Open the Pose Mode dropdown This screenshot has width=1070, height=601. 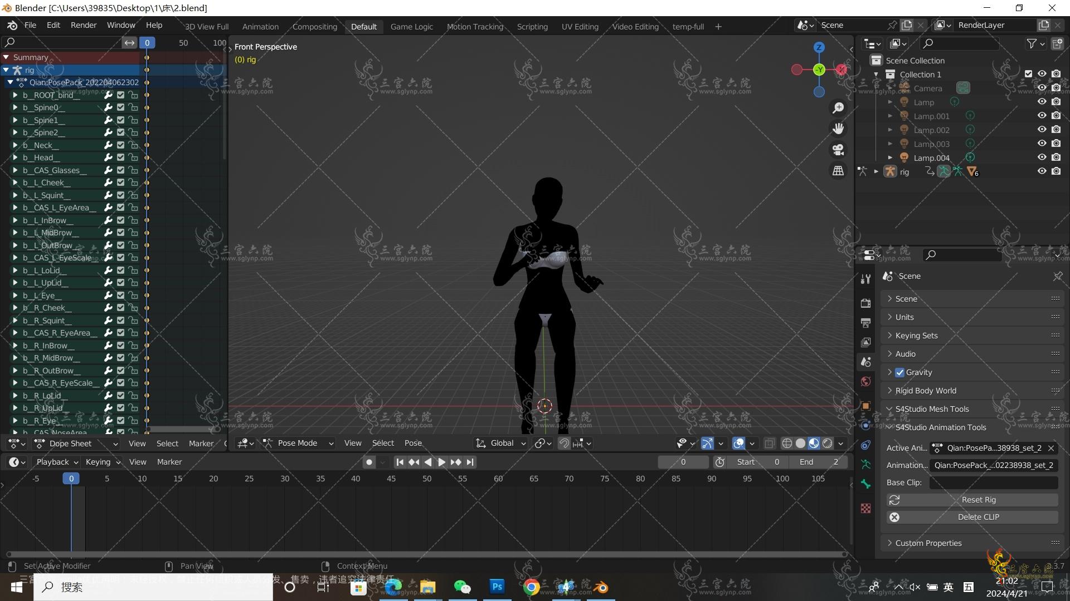(298, 444)
